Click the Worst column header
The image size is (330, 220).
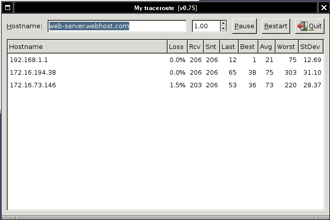pyautogui.click(x=287, y=46)
